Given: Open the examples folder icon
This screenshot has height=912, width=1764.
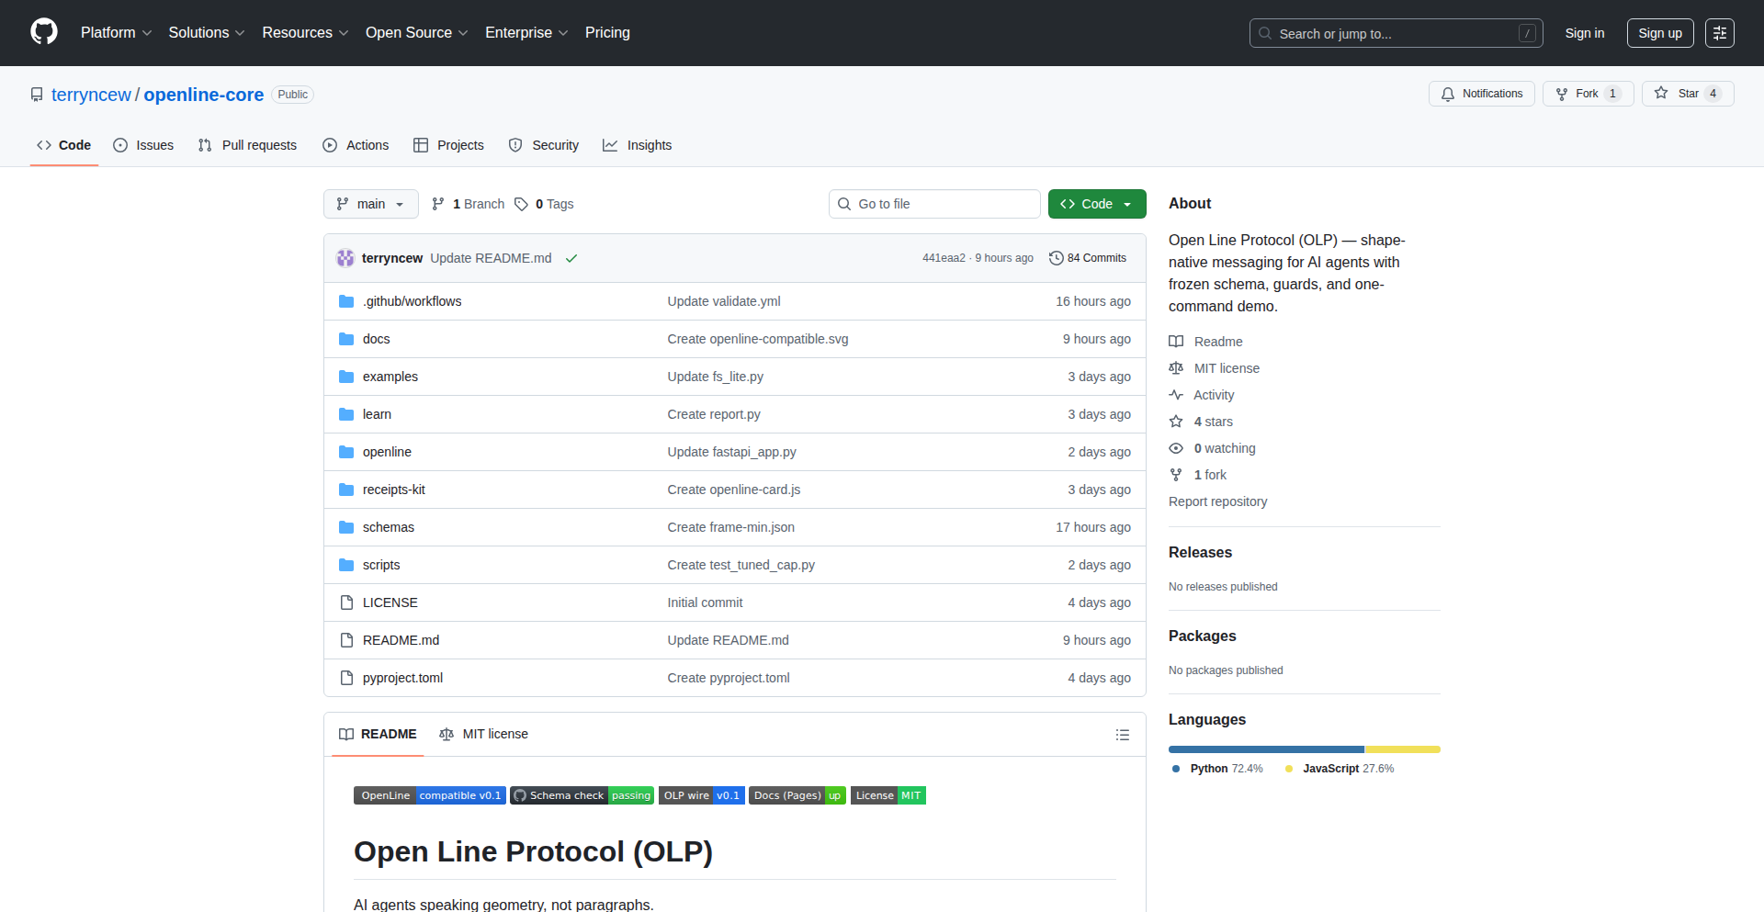Looking at the screenshot, I should (346, 377).
